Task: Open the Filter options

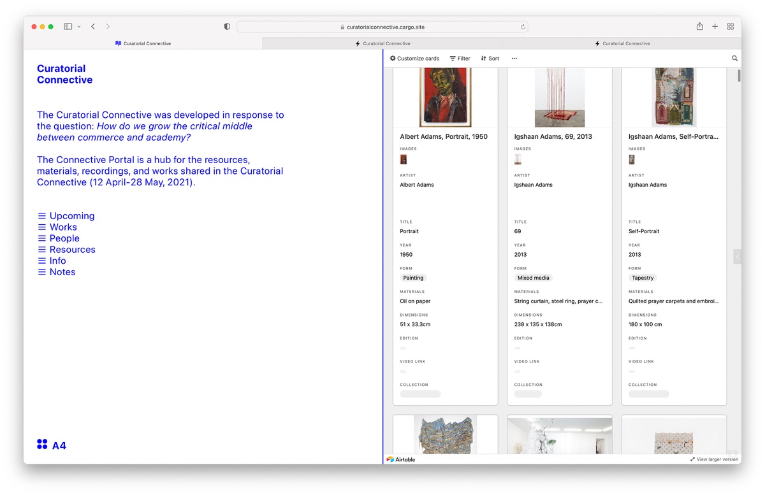Action: (x=460, y=59)
